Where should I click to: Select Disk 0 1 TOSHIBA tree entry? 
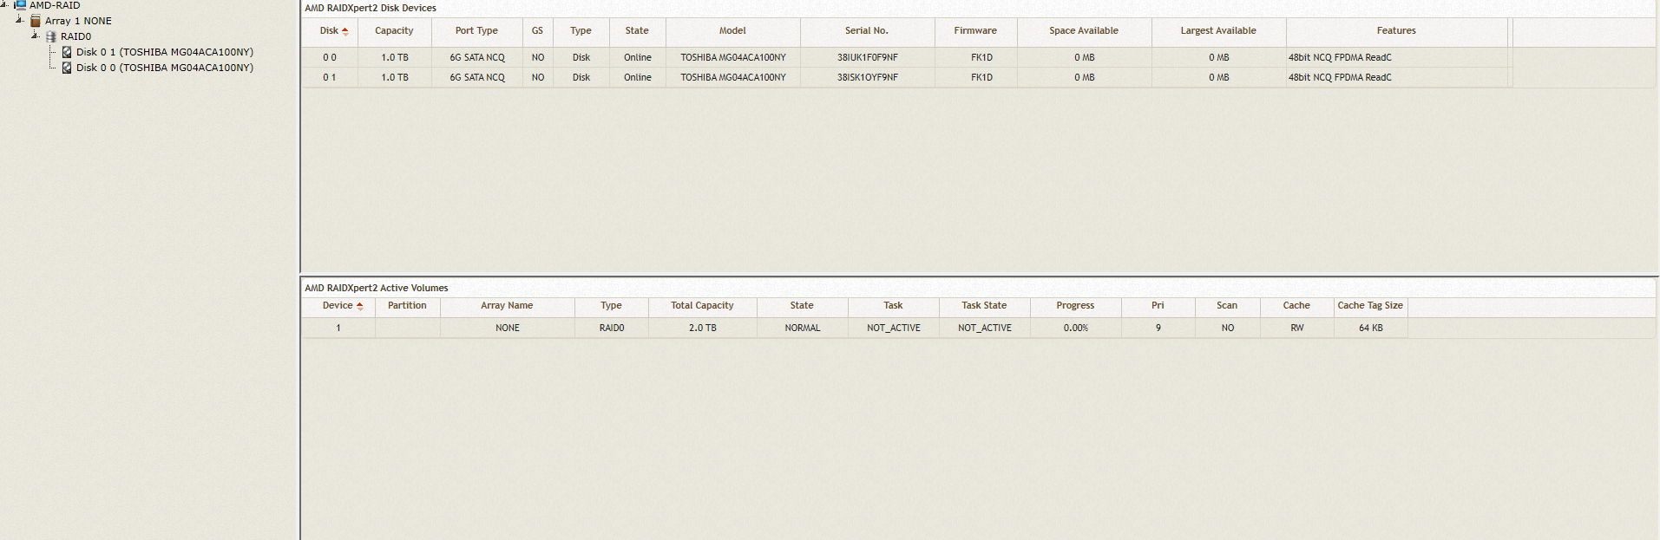click(x=165, y=52)
